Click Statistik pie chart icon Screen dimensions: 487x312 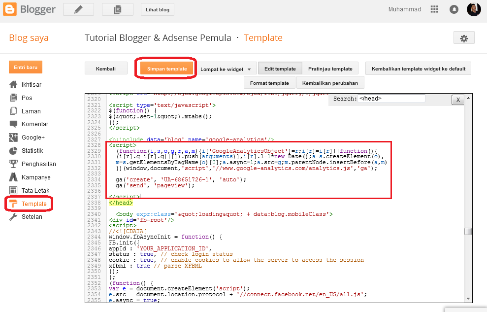click(13, 151)
